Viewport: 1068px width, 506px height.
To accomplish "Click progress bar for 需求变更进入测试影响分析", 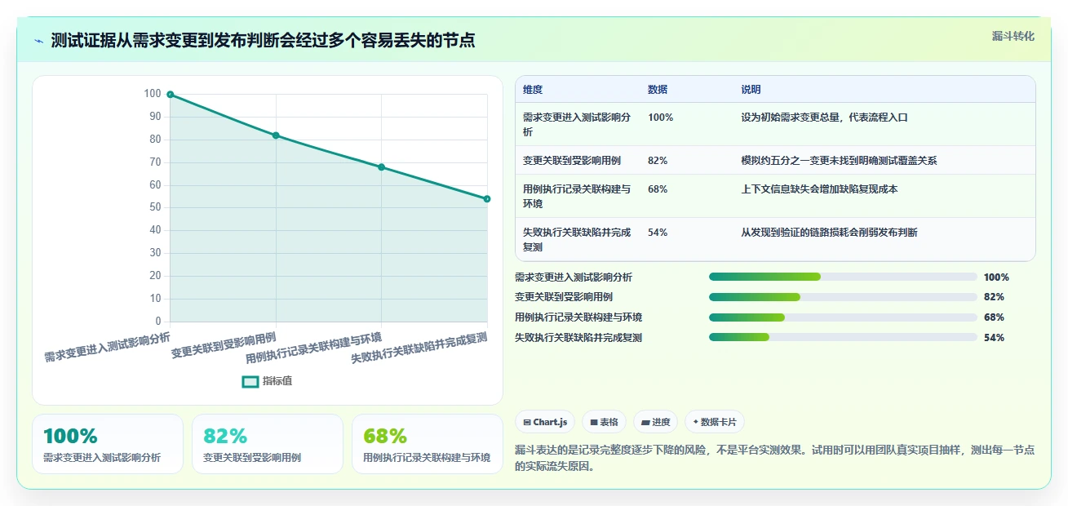I will click(843, 277).
